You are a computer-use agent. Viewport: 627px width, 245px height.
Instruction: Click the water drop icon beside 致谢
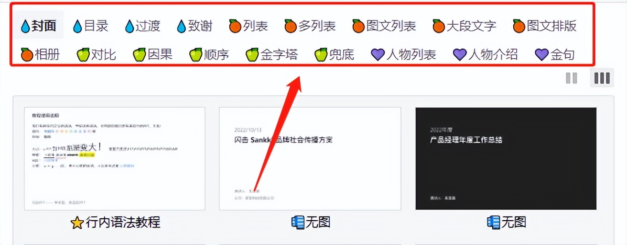click(181, 26)
